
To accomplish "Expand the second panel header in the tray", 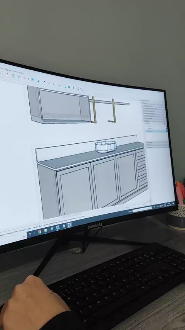I will pyautogui.click(x=154, y=106).
